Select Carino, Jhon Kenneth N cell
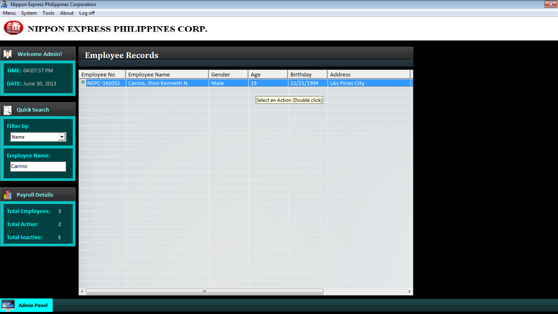 (x=167, y=83)
